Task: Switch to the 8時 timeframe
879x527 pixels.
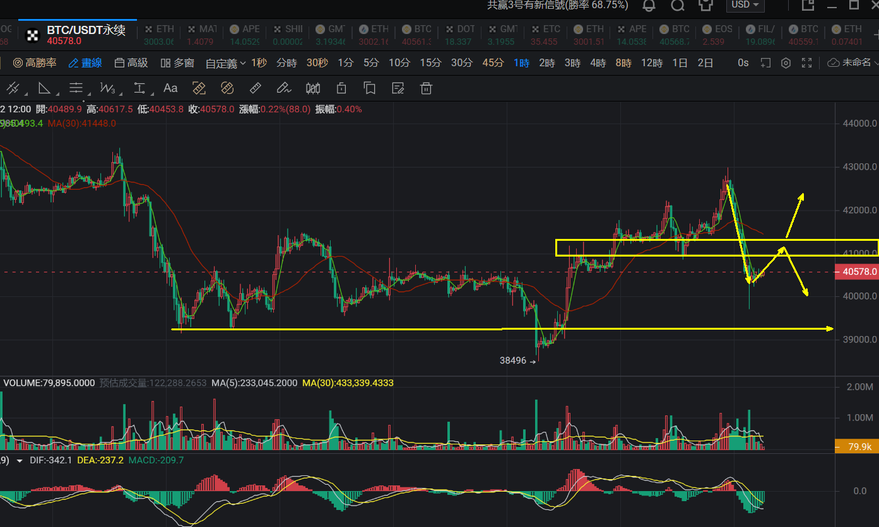Action: point(623,63)
